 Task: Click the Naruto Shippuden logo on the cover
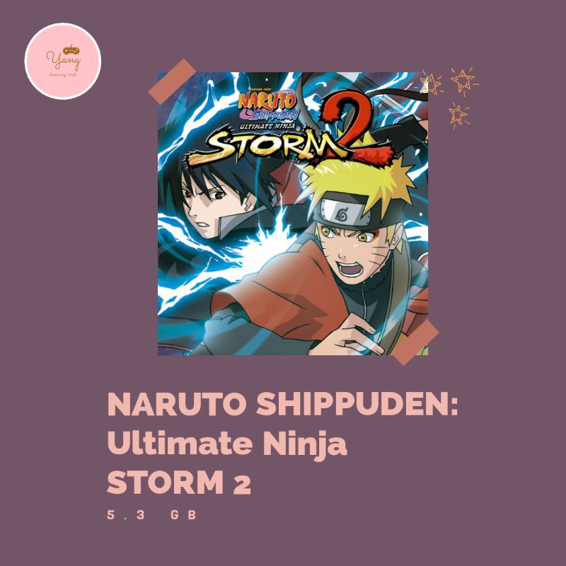269,106
